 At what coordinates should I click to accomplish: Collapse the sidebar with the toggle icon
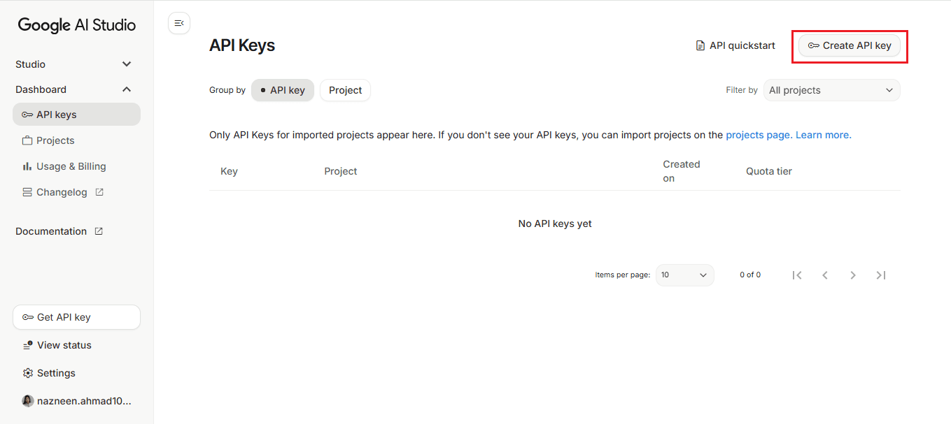(x=179, y=23)
